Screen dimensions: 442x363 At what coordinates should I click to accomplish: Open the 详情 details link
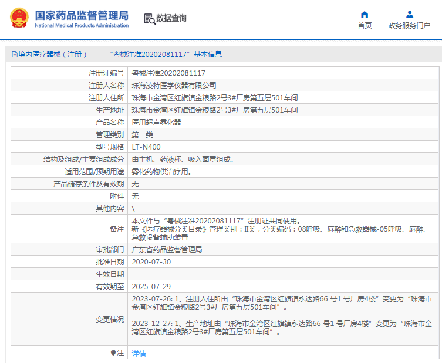tap(139, 353)
